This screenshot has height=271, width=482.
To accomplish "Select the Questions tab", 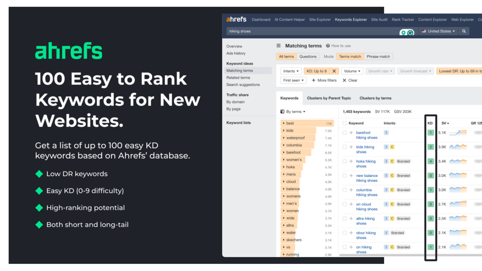I will pos(308,57).
